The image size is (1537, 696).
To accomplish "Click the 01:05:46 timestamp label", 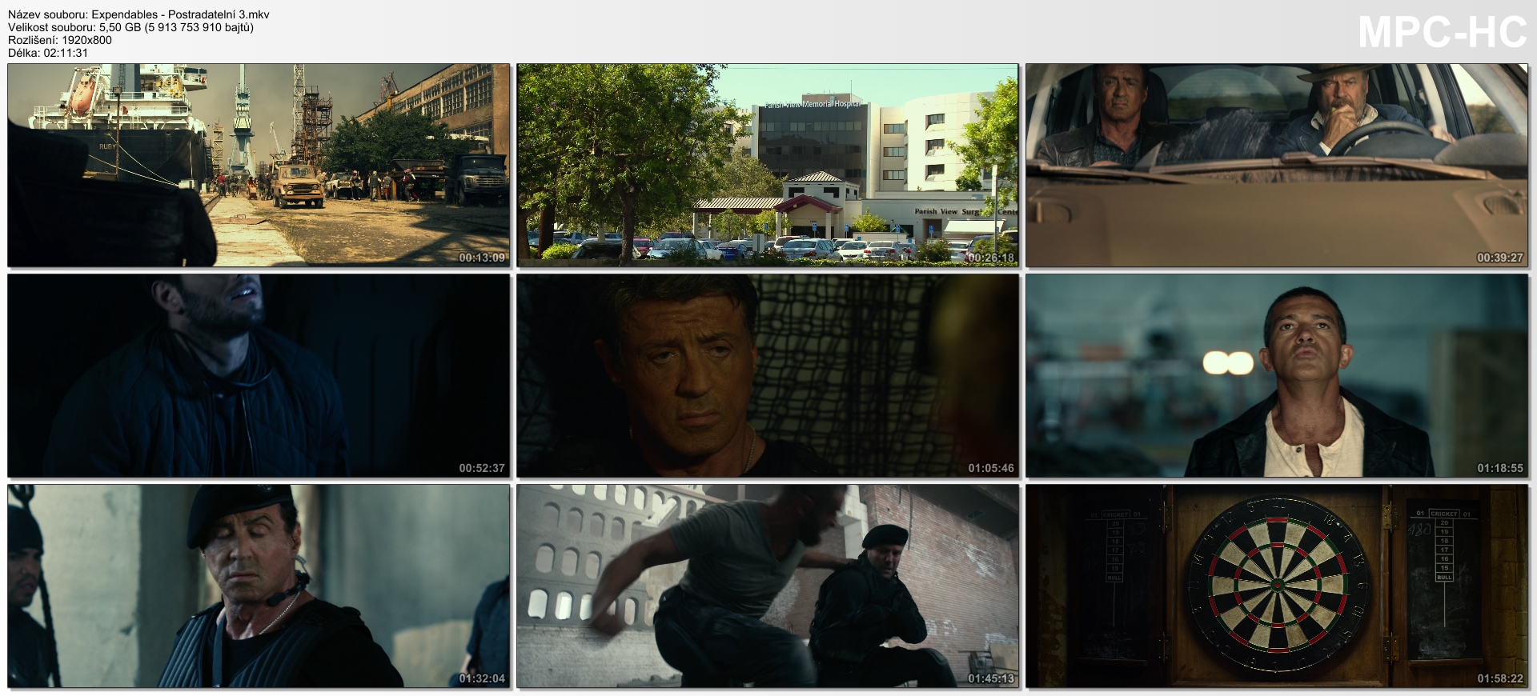I will pos(991,468).
